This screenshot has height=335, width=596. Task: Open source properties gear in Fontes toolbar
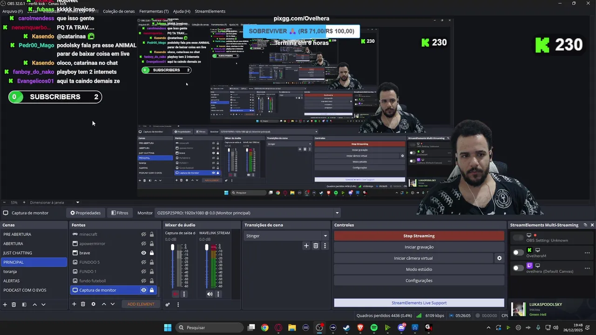pyautogui.click(x=93, y=304)
